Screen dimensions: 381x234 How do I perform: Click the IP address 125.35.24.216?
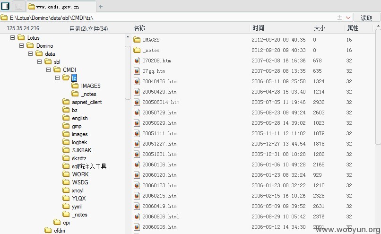click(x=23, y=28)
